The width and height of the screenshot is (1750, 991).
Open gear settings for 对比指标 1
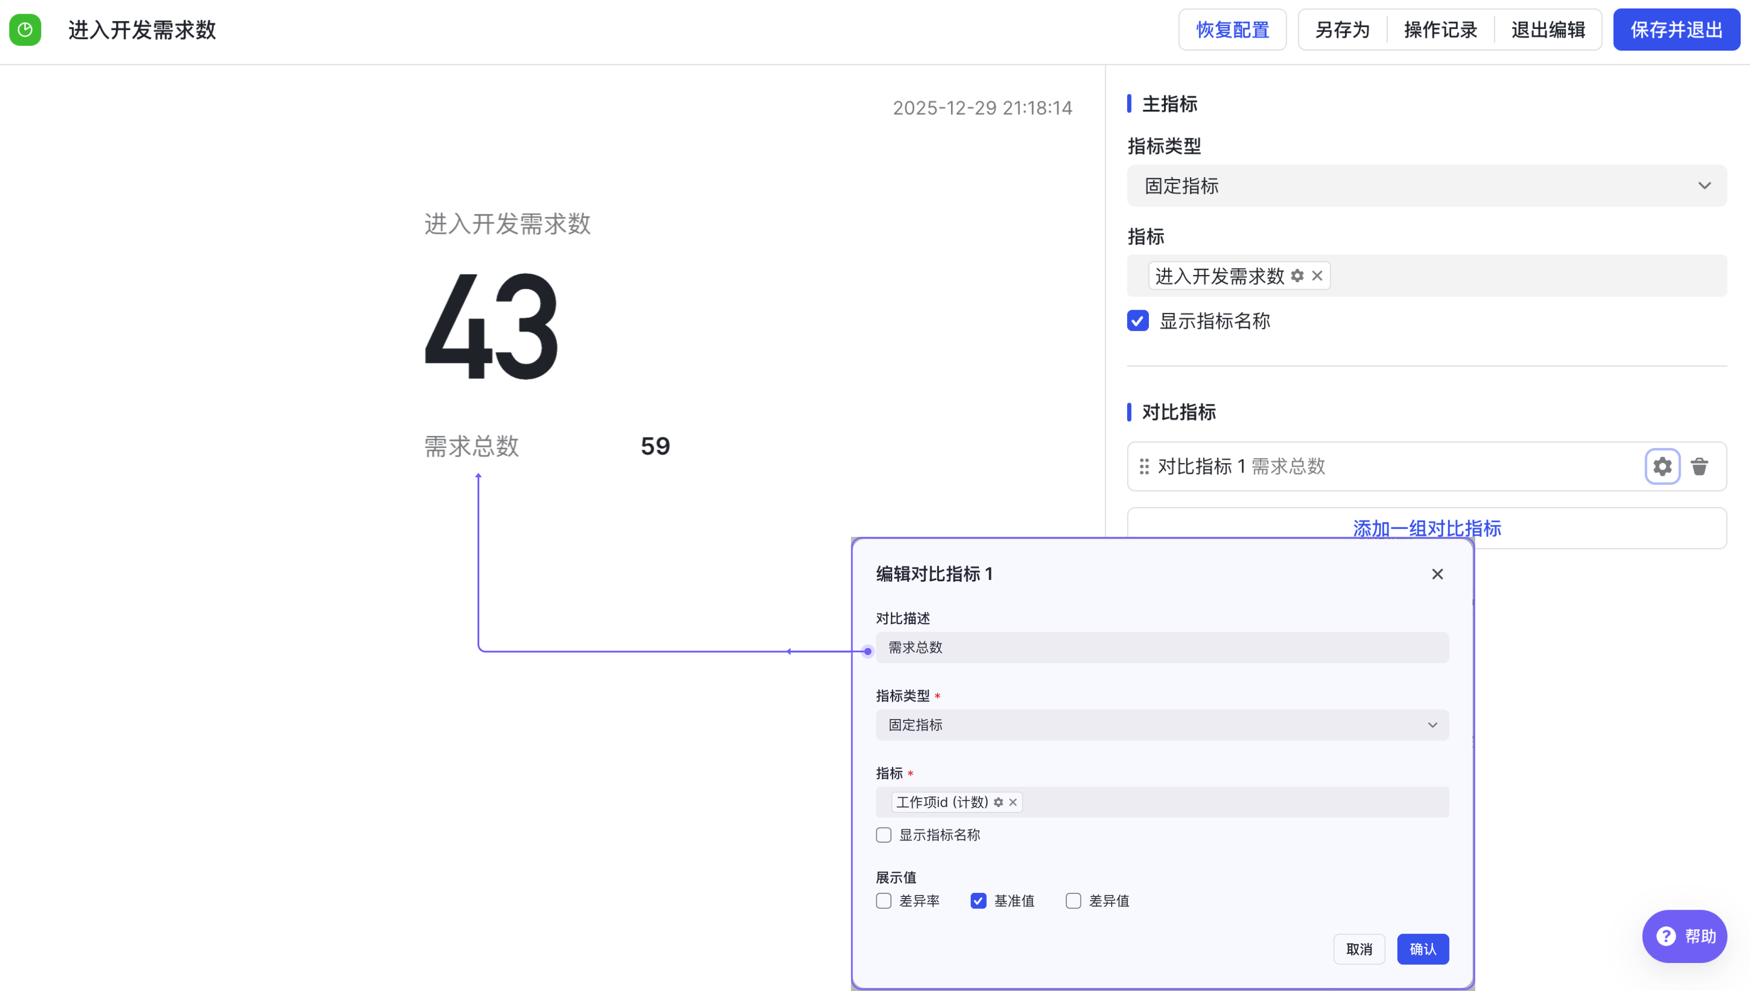(x=1662, y=466)
